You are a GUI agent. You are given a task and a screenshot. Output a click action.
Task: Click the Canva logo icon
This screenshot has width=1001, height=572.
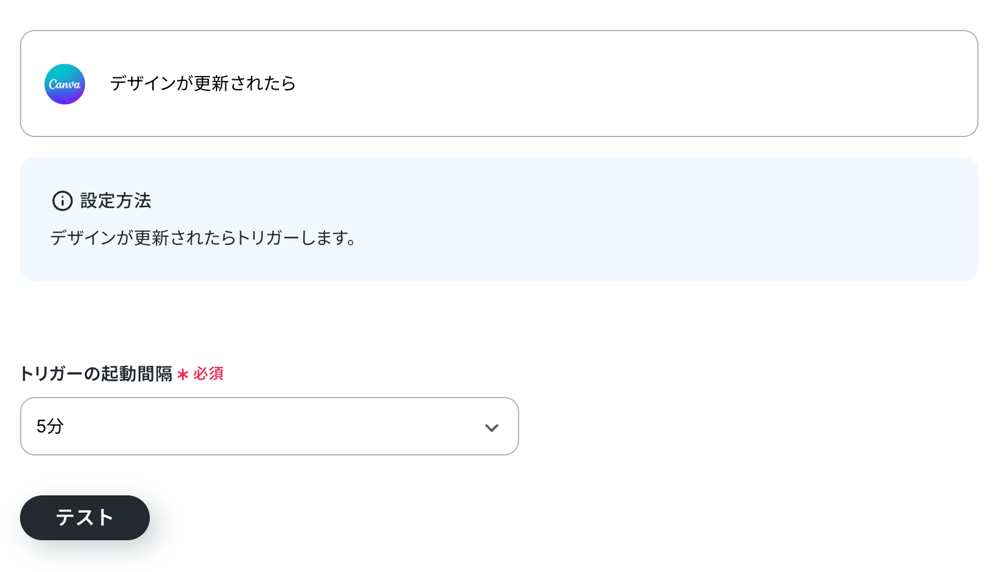pyautogui.click(x=64, y=84)
